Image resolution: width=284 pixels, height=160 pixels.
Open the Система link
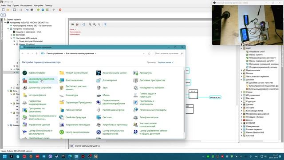[x=107, y=117]
